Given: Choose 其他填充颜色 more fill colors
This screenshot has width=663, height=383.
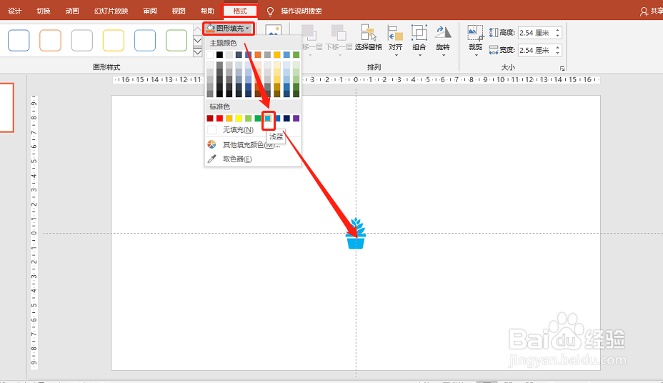Looking at the screenshot, I should [253, 144].
